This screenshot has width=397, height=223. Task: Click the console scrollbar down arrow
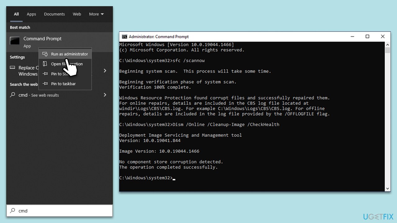click(388, 188)
